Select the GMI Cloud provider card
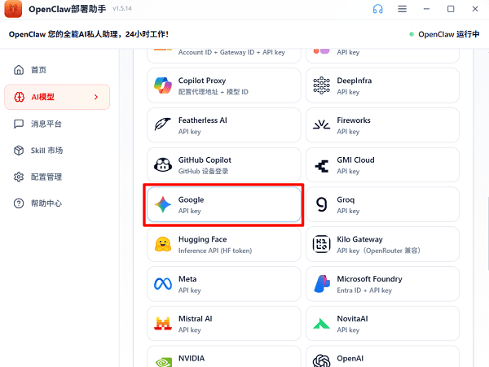This screenshot has height=367, width=489. point(383,165)
